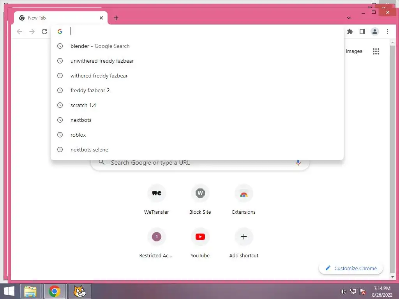Choose the blender Google Search suggestion

tap(197, 46)
